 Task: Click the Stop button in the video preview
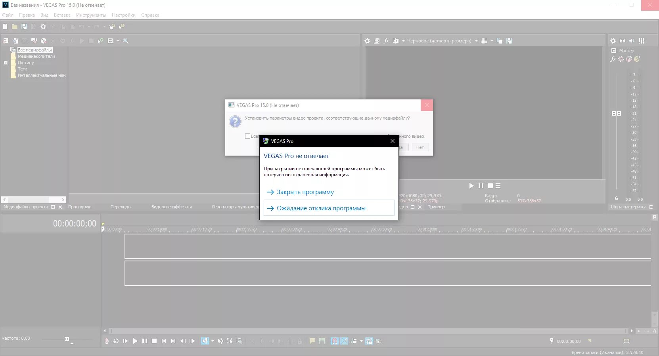point(490,186)
